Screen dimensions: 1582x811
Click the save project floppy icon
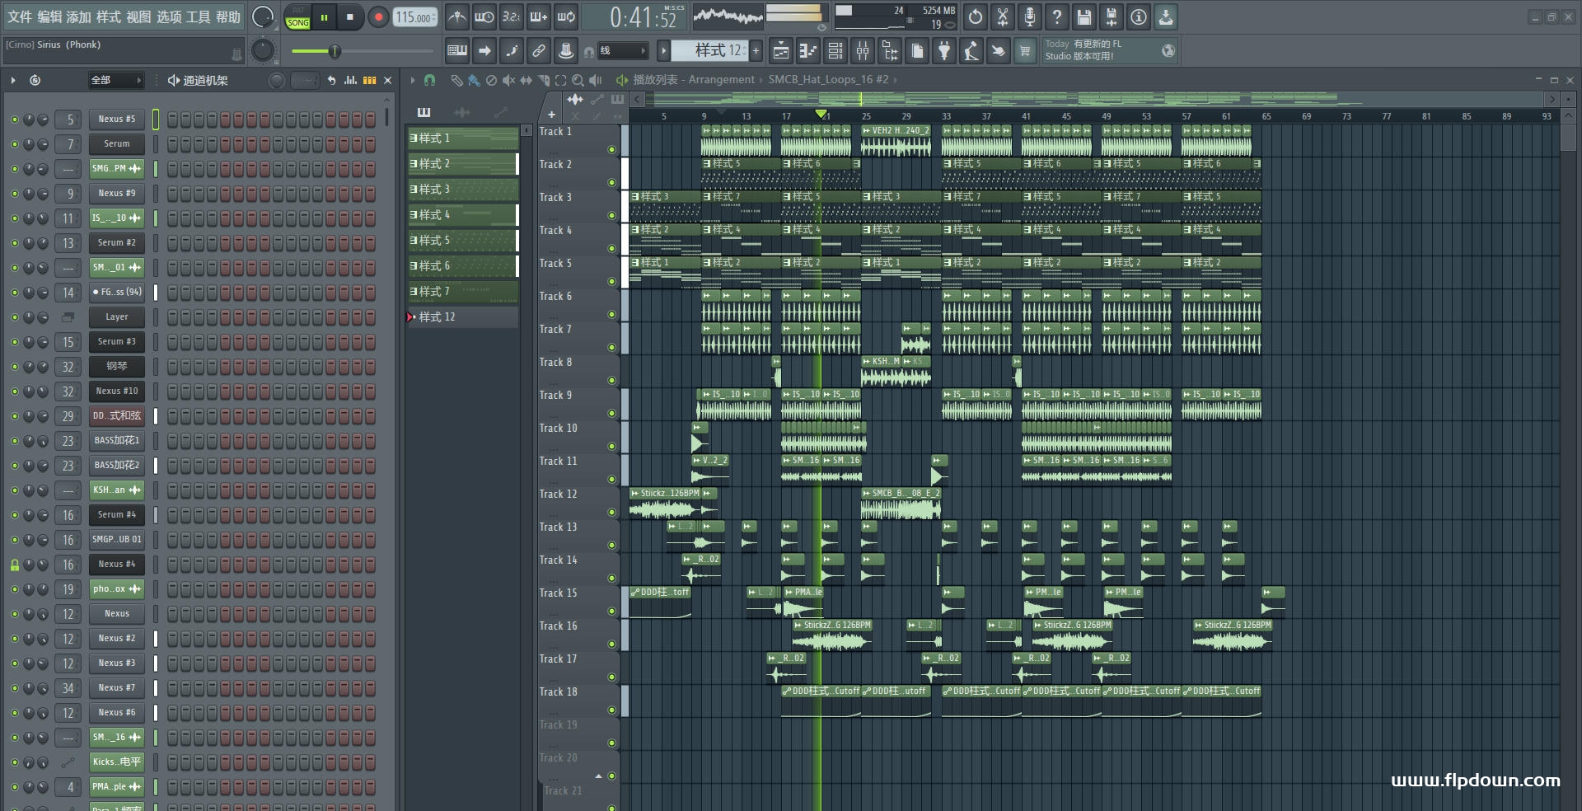(1084, 16)
